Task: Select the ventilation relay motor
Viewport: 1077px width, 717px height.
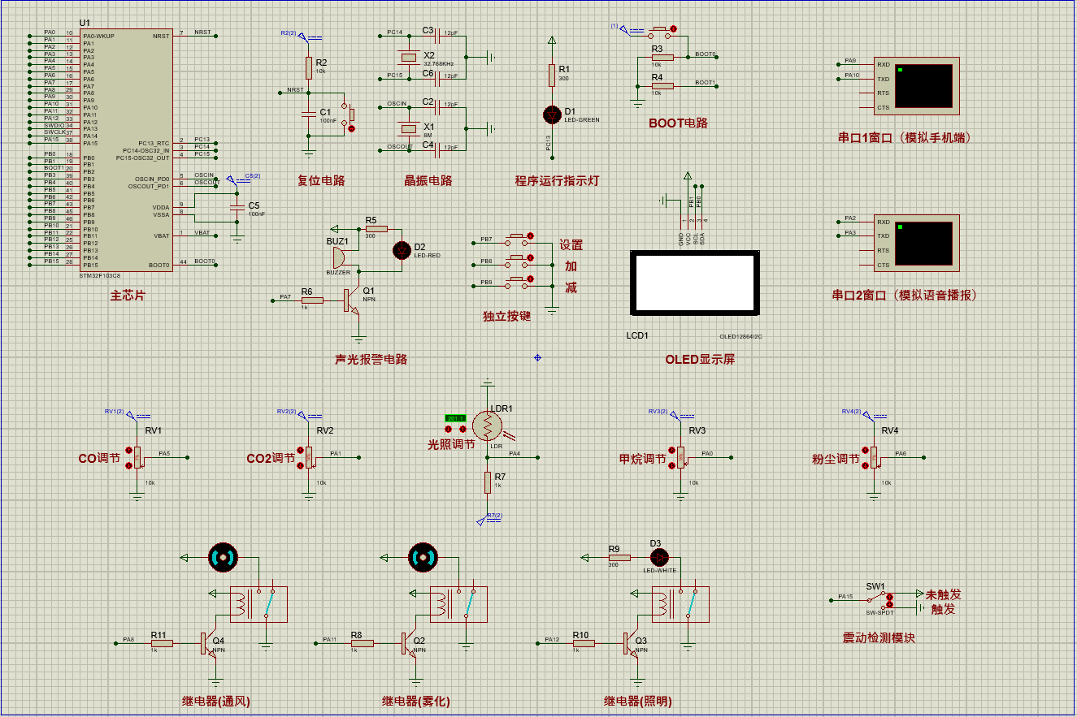Action: coord(222,557)
